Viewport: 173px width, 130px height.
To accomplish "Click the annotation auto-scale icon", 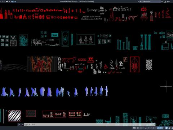I will 169,128.
